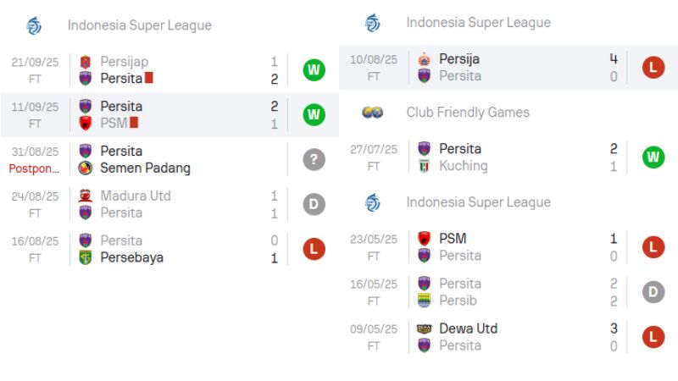Click the Persijap team crest icon
Viewport: 678px width, 381px height.
click(85, 62)
